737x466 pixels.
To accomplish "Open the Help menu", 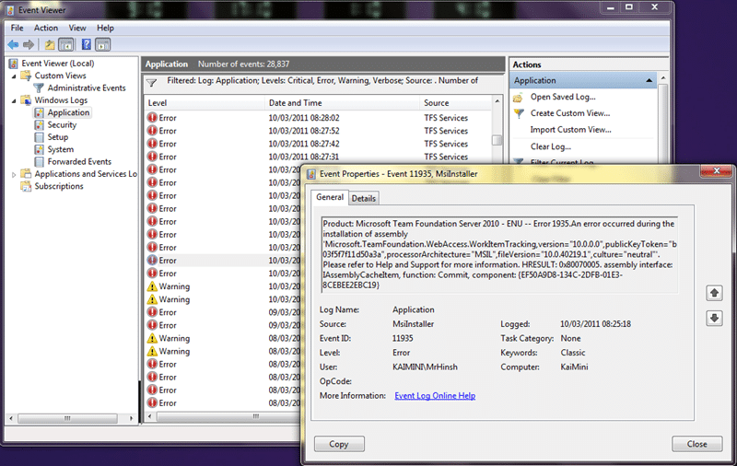I will [x=105, y=28].
